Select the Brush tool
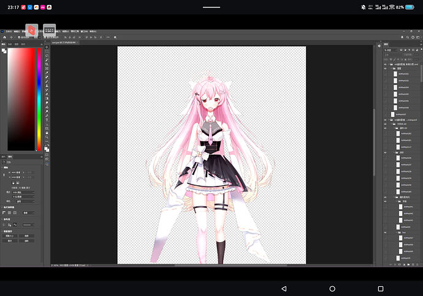The image size is (423, 296). [47, 81]
